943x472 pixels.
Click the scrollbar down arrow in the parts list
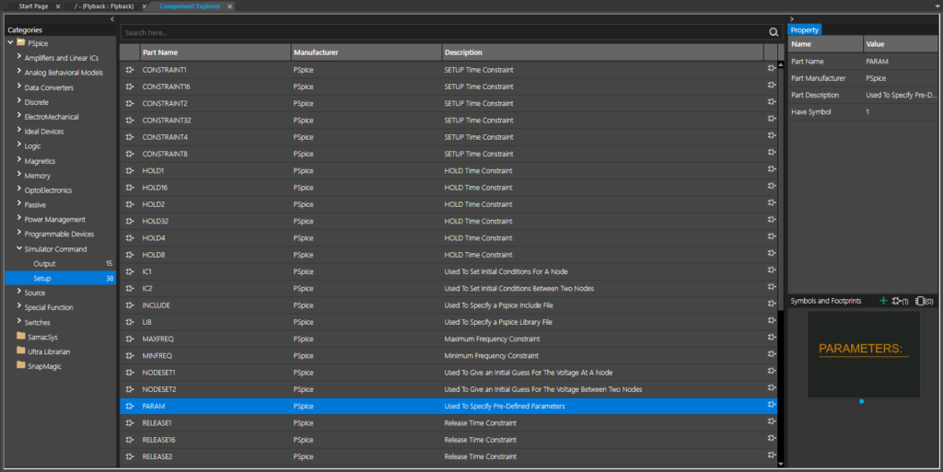pyautogui.click(x=781, y=464)
